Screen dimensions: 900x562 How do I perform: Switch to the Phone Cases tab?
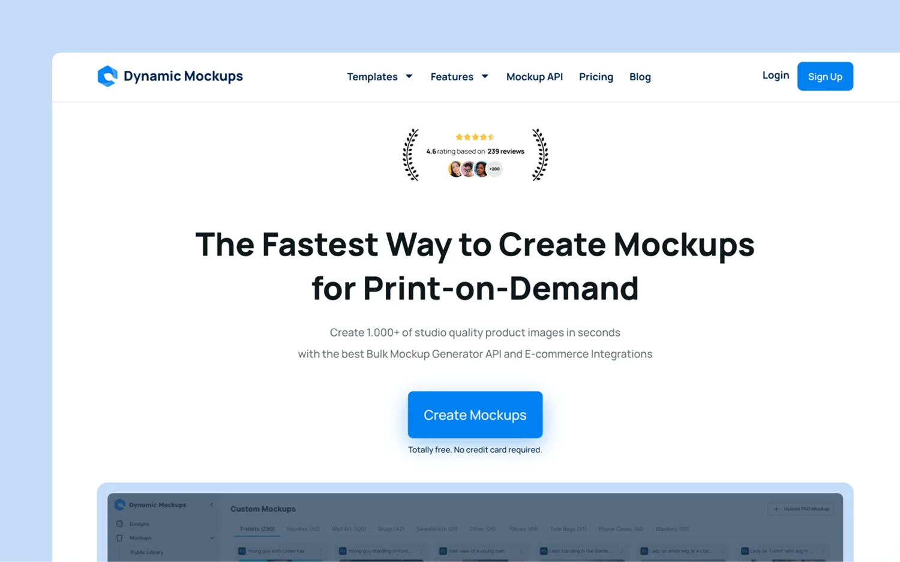click(621, 529)
